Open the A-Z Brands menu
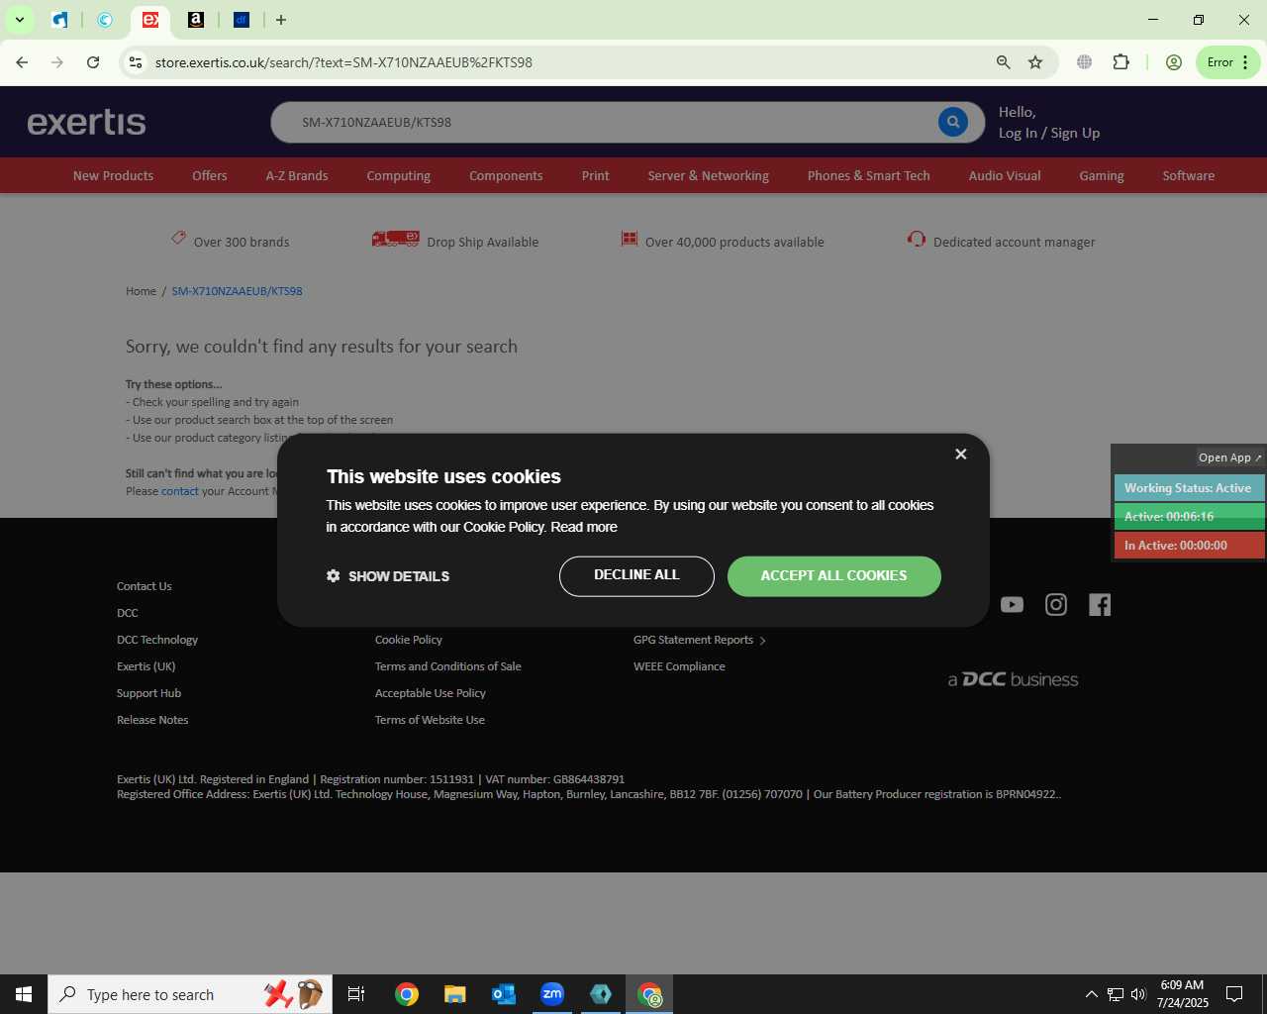Image resolution: width=1267 pixels, height=1014 pixels. pyautogui.click(x=297, y=175)
